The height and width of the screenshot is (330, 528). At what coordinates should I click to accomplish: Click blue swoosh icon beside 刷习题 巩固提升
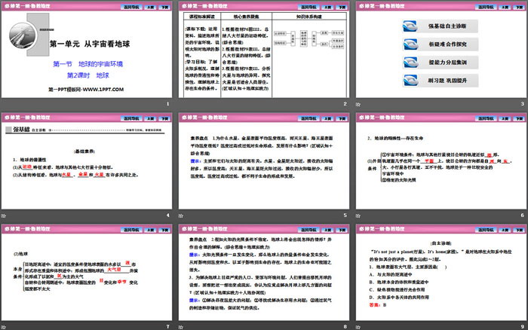[x=410, y=81]
